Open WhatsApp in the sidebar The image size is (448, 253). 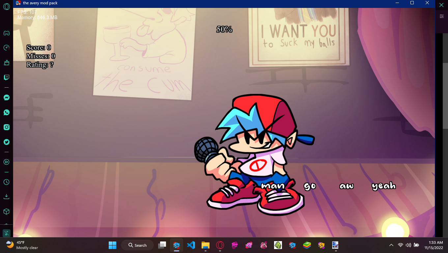6,112
